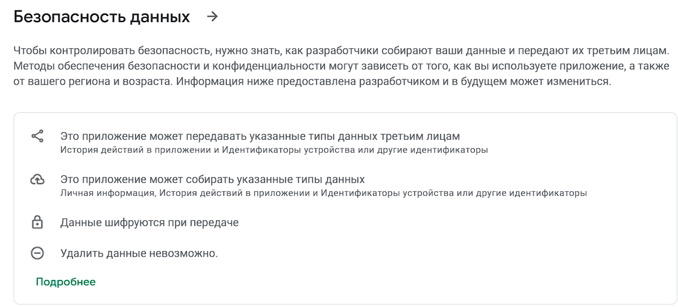
Task: Open the green Подробнее link
Action: 65,282
